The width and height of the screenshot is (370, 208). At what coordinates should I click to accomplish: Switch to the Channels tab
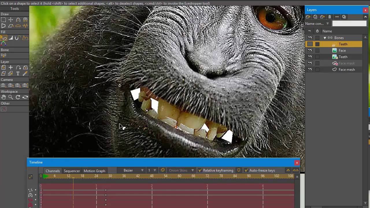point(53,171)
